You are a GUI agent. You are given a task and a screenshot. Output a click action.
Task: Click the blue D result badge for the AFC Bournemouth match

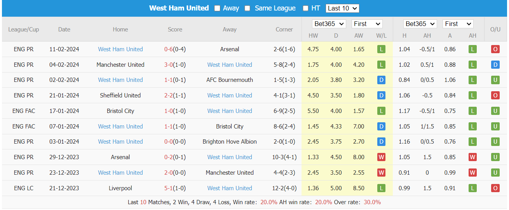pyautogui.click(x=381, y=80)
